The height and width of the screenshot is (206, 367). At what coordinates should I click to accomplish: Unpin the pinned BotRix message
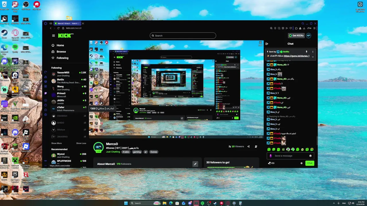tap(307, 52)
